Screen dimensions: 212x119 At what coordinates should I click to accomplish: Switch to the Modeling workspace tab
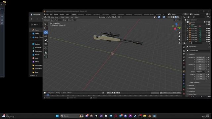coord(81,15)
